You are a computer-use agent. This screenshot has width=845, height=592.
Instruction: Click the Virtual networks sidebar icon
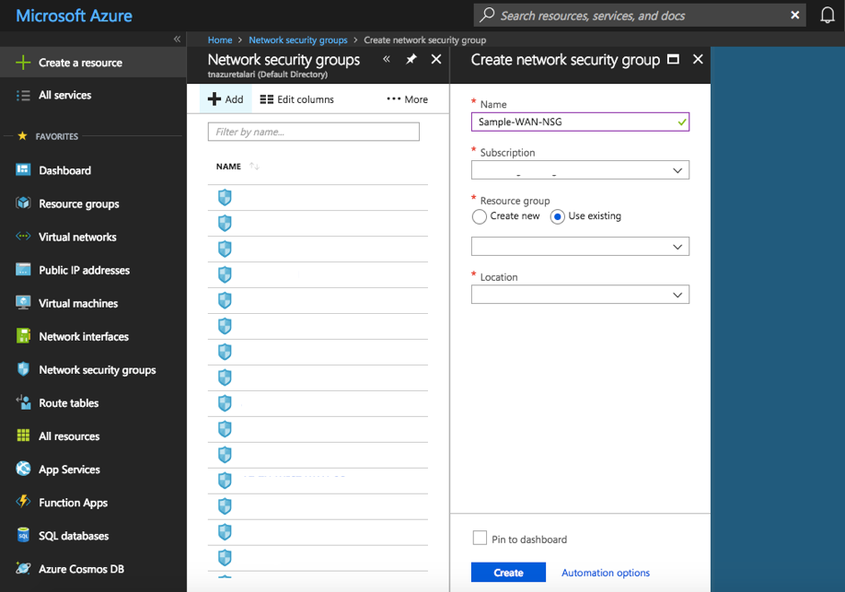[23, 237]
